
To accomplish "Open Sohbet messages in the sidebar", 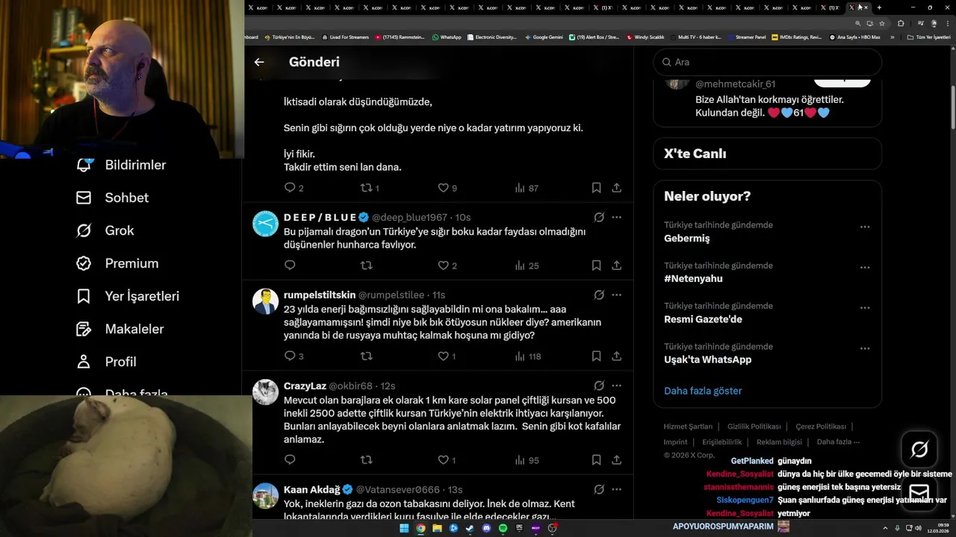I will (x=112, y=198).
